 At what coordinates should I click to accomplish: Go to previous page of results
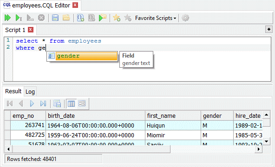point(21,103)
